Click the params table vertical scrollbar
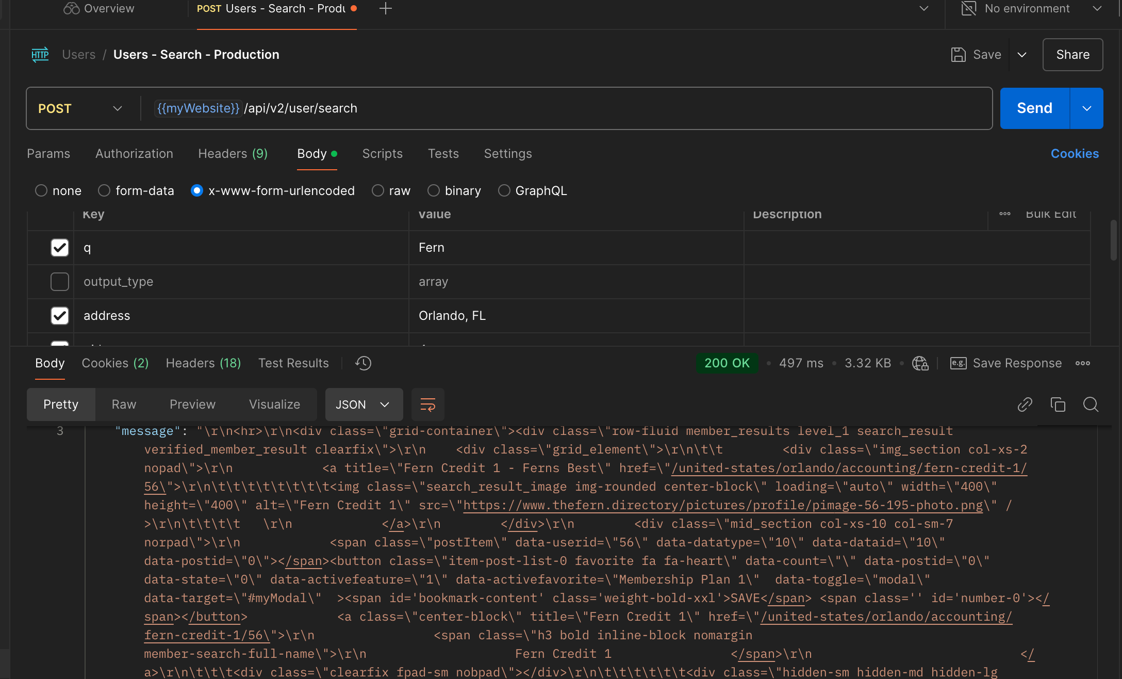Viewport: 1122px width, 679px height. [x=1113, y=240]
